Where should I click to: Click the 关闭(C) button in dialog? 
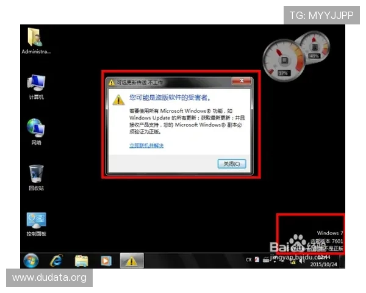[232, 164]
